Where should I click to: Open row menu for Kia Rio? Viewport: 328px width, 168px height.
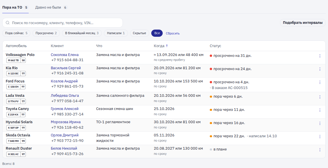point(320,69)
